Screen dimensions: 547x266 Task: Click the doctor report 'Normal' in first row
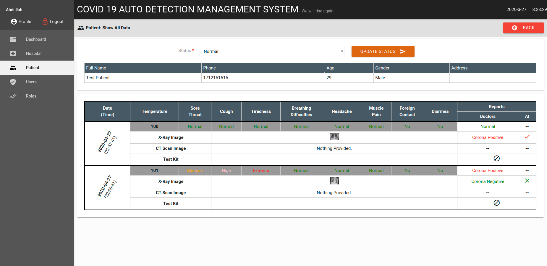pos(488,126)
